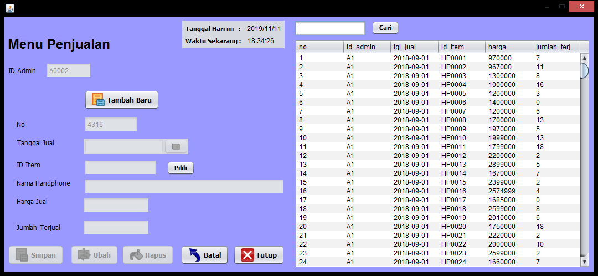This screenshot has width=598, height=276.
Task: Click the table scrollbar up arrow
Action: pyautogui.click(x=584, y=58)
